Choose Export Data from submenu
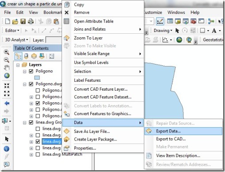The width and height of the screenshot is (225, 172). coord(183,131)
